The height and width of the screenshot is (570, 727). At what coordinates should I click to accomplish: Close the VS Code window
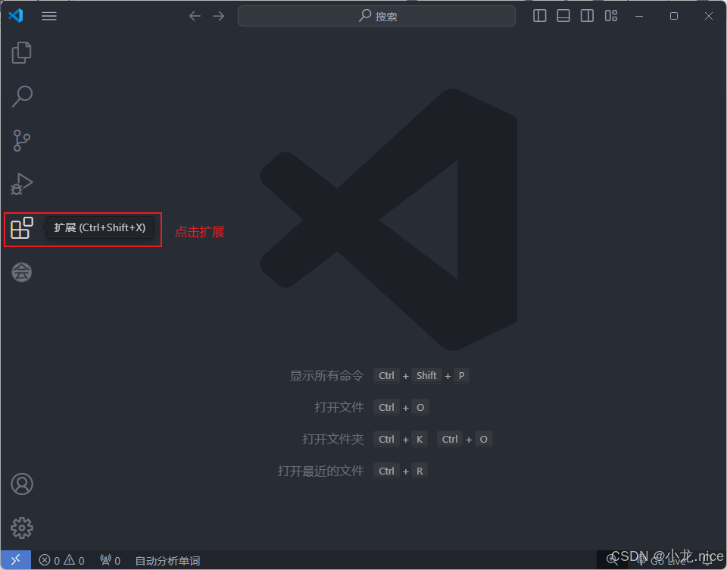pyautogui.click(x=709, y=16)
